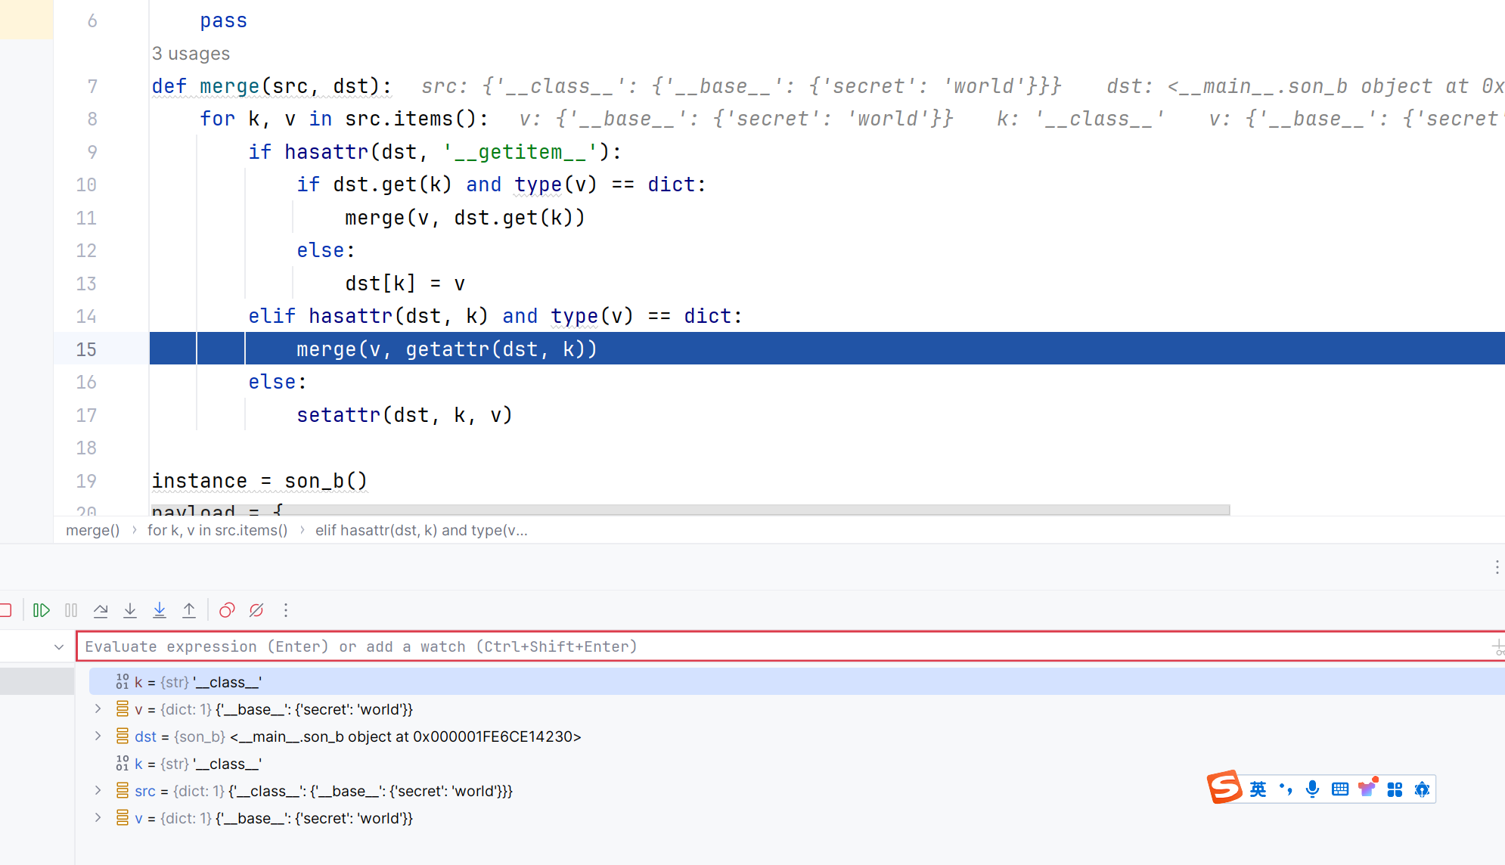
Task: Open the debugger toolbar three-dot more menu
Action: pyautogui.click(x=286, y=610)
